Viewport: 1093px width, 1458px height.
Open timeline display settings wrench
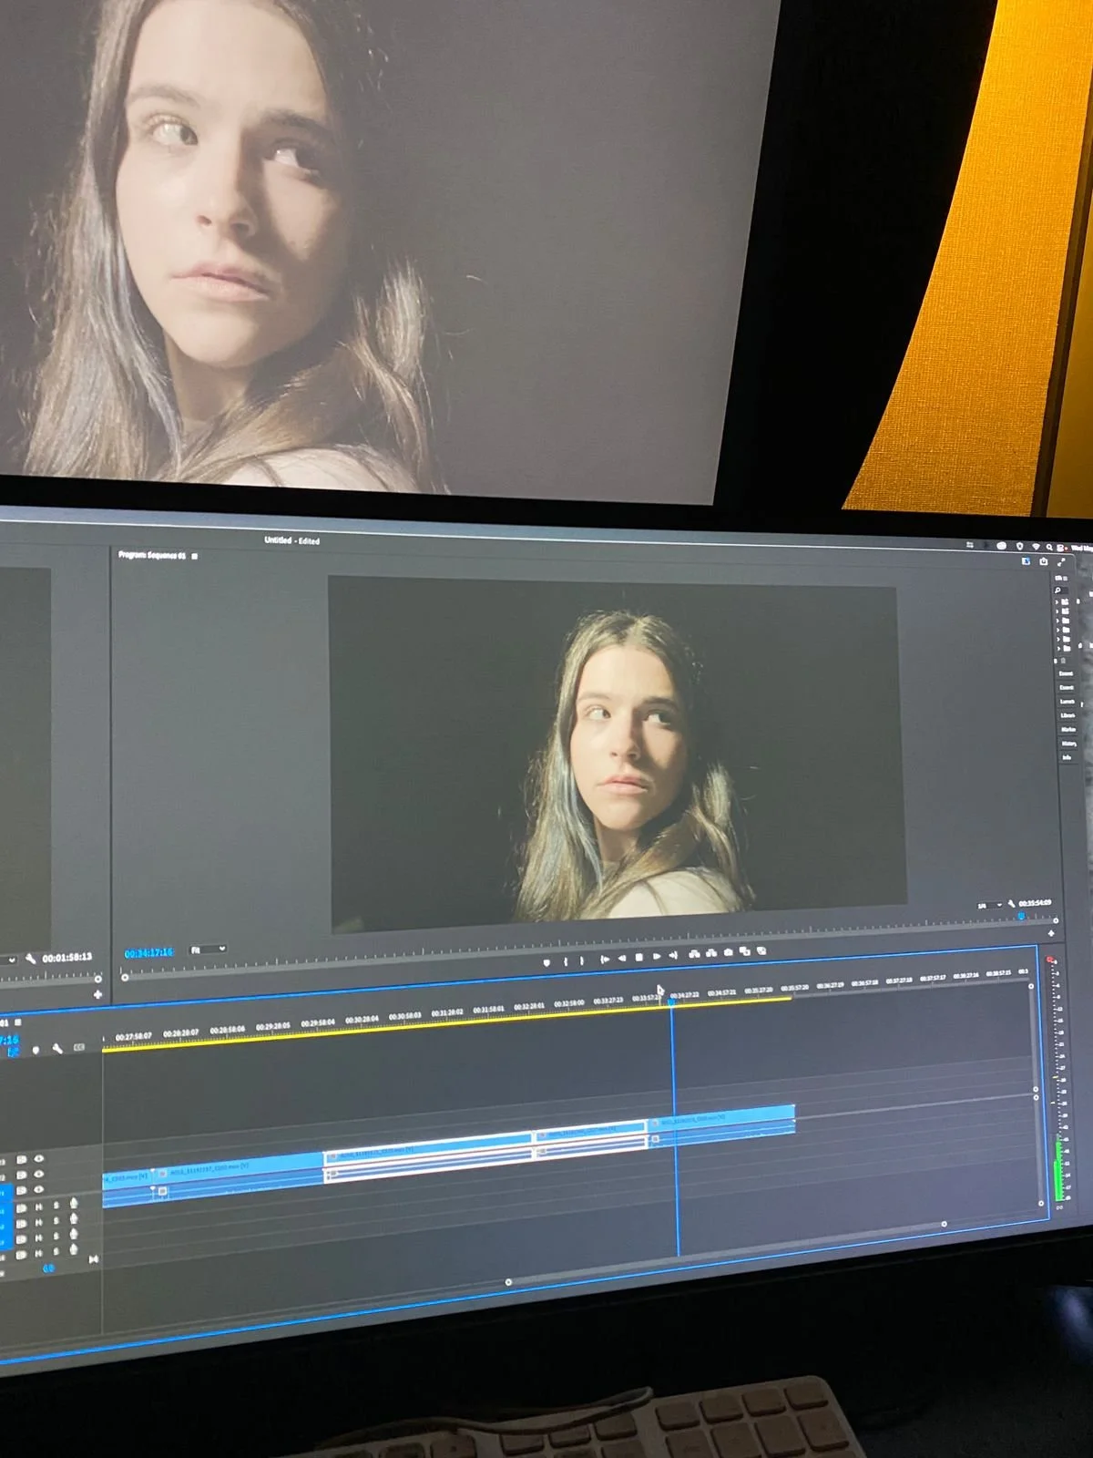[x=57, y=1049]
